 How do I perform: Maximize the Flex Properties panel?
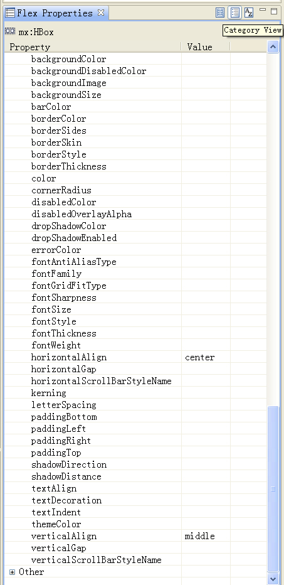coord(274,11)
